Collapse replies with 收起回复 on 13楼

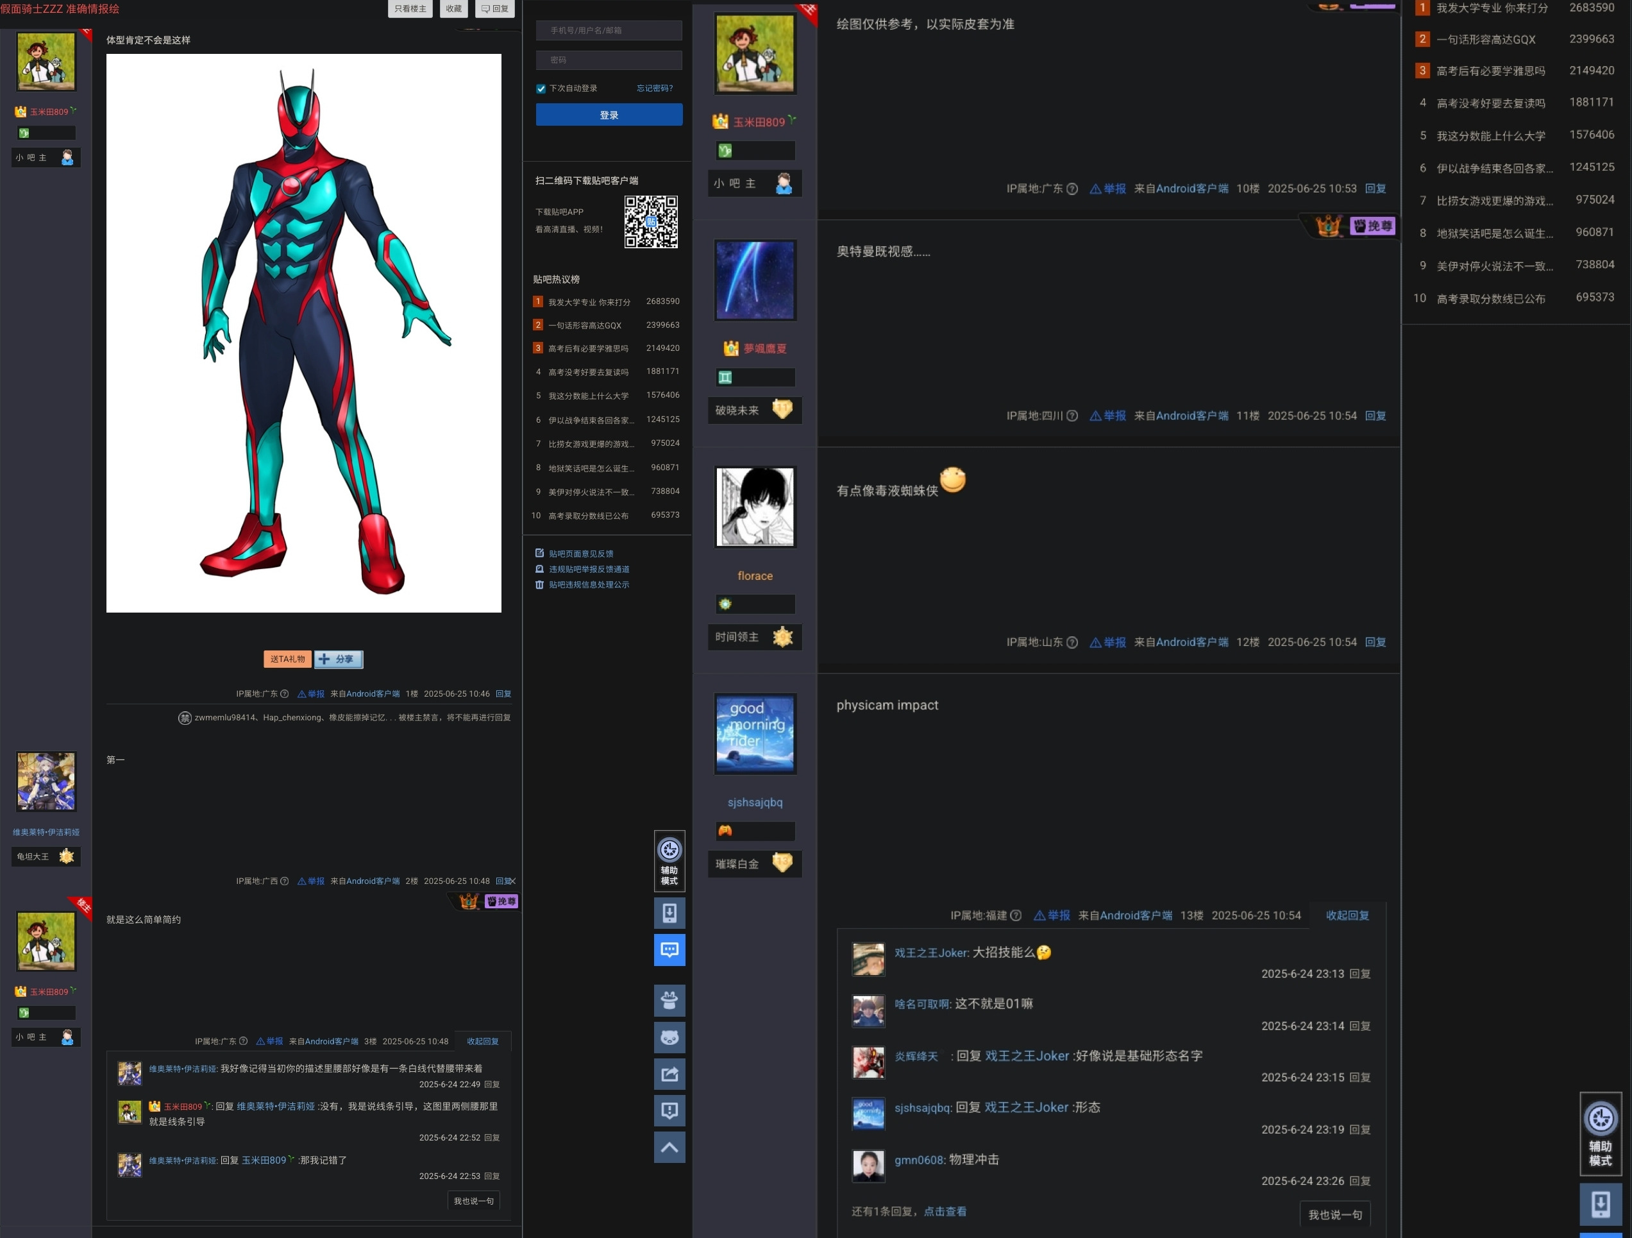(x=1347, y=916)
